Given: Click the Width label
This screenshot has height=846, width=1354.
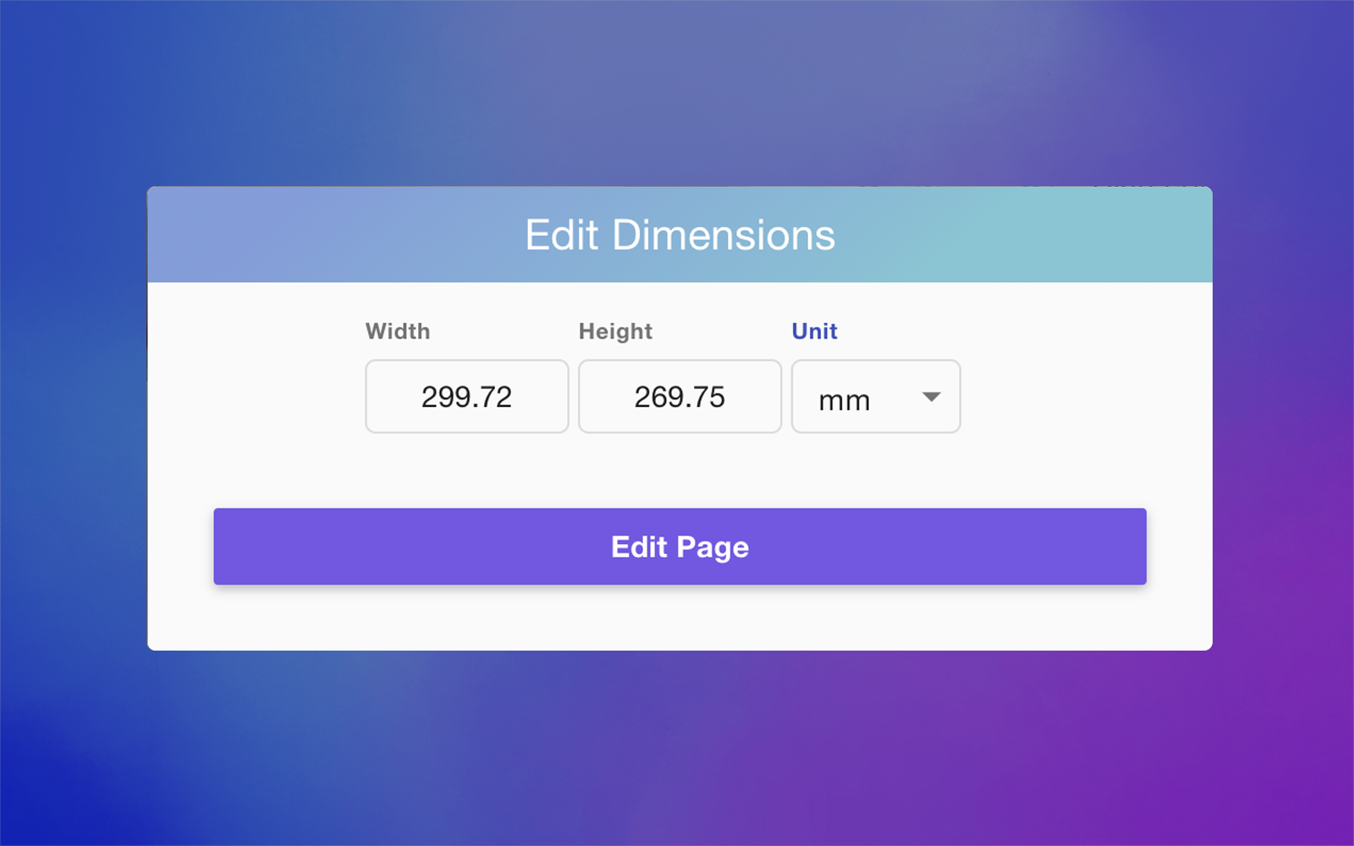Looking at the screenshot, I should pyautogui.click(x=398, y=331).
